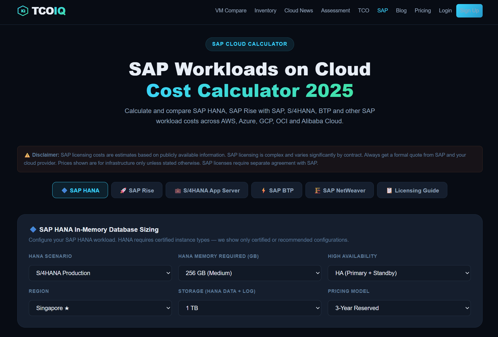The image size is (498, 337).
Task: Click the briefcase icon on S/4HANA App Server
Action: click(178, 190)
